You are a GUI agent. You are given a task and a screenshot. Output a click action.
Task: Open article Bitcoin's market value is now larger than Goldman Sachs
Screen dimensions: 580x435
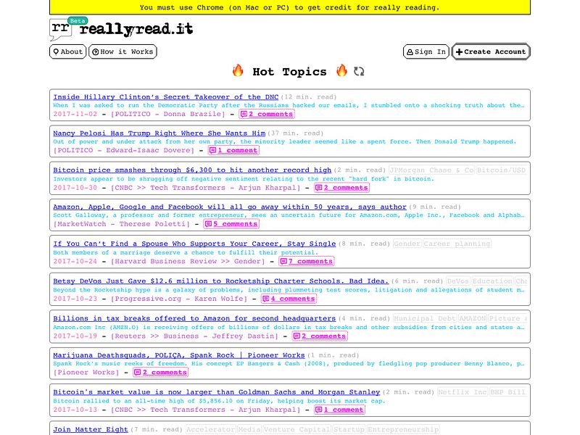pos(216,392)
